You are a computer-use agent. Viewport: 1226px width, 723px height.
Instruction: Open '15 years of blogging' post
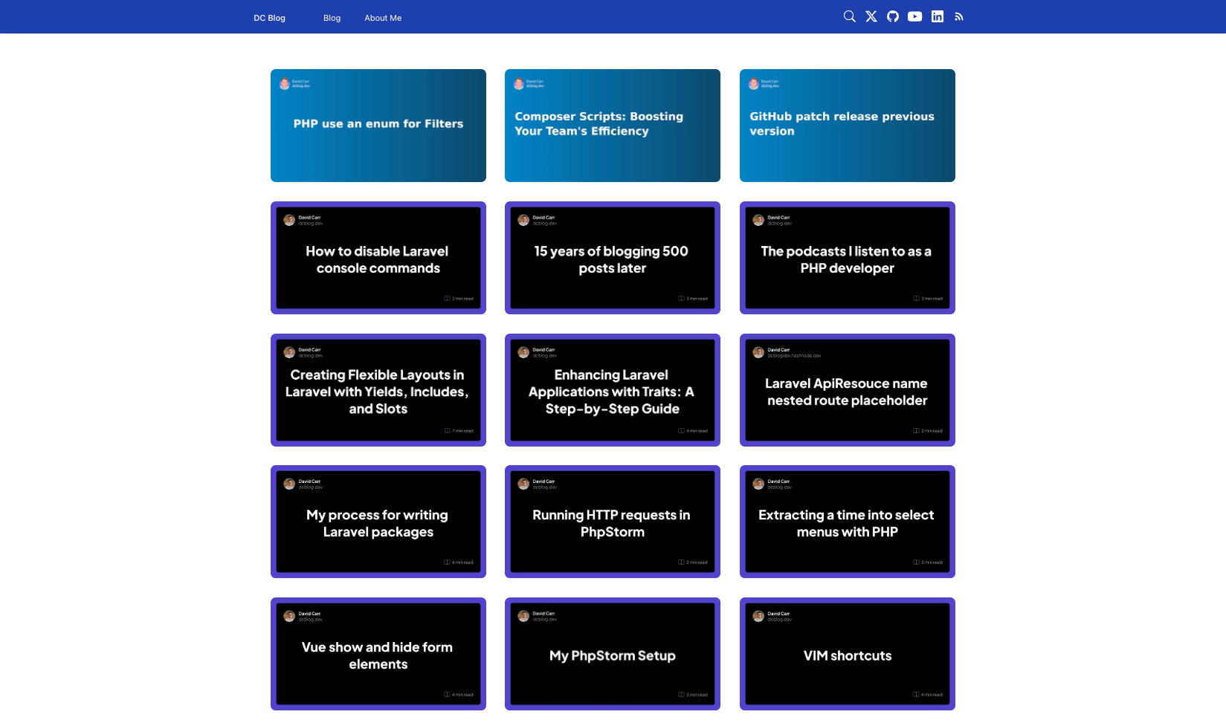[x=612, y=258]
